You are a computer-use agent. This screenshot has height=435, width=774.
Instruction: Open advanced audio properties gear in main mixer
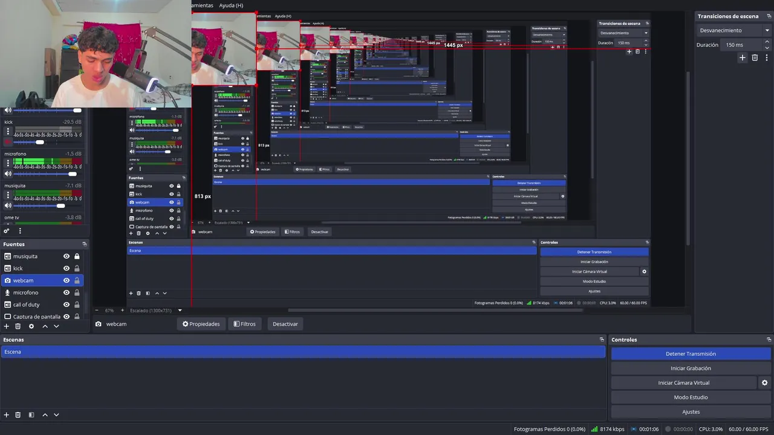7,231
